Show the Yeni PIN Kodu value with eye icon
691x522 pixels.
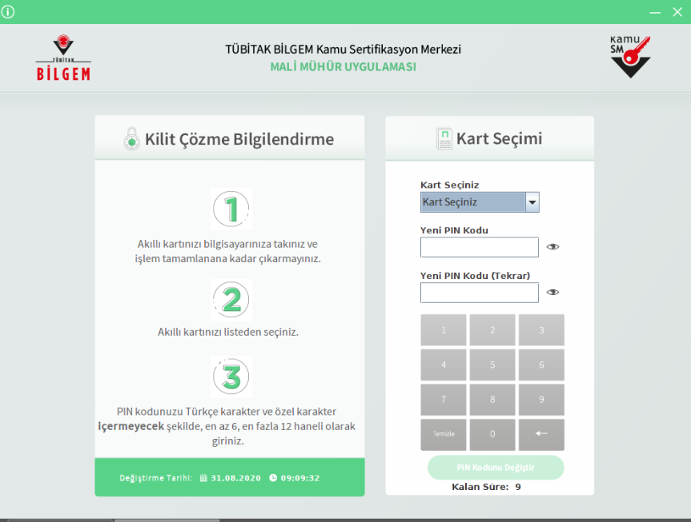552,247
